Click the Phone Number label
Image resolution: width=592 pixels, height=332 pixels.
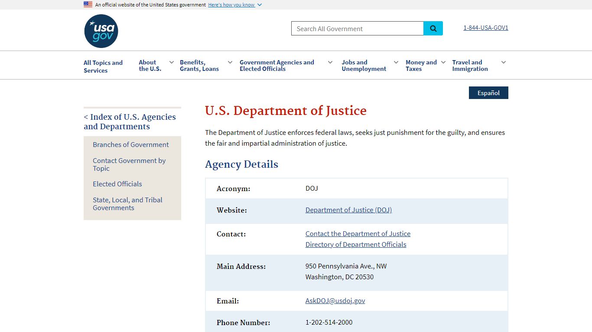[244, 323]
